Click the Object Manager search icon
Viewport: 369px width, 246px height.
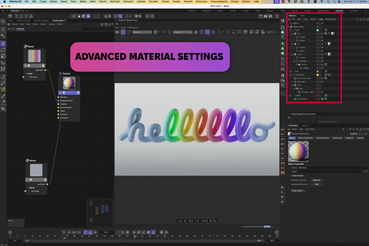click(x=357, y=19)
